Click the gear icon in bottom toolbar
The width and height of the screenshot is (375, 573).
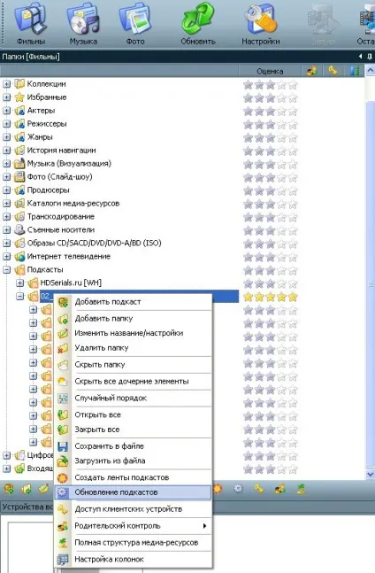coord(238,489)
